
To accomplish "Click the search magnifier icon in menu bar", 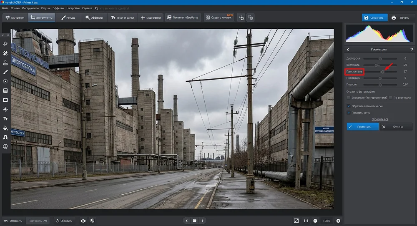I will click(x=96, y=8).
